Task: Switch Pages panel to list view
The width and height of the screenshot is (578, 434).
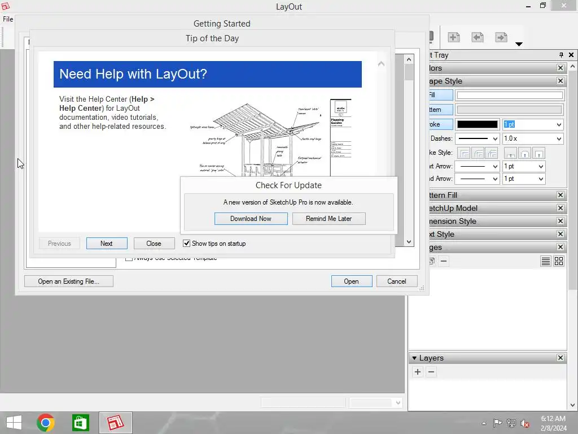Action: [x=546, y=261]
